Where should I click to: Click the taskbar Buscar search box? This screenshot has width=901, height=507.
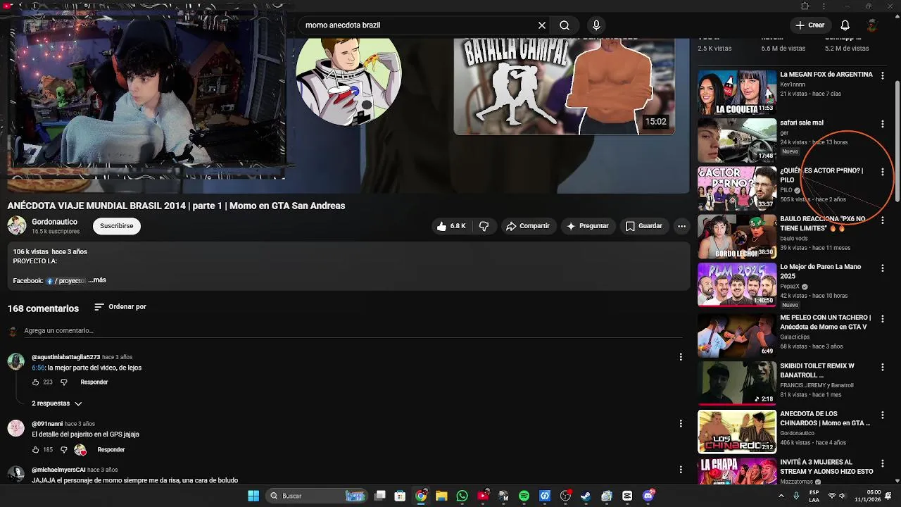tap(317, 496)
